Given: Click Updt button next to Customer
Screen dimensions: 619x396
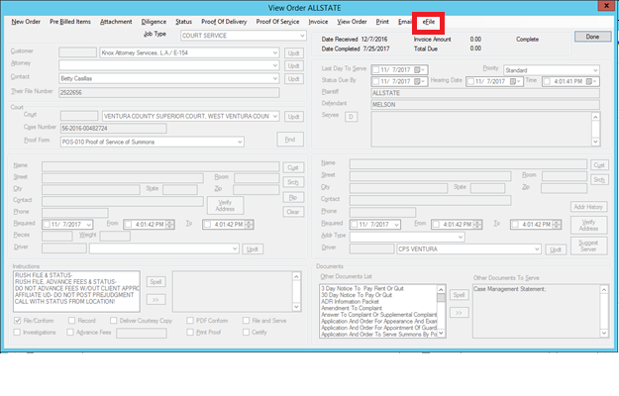Looking at the screenshot, I should point(294,53).
